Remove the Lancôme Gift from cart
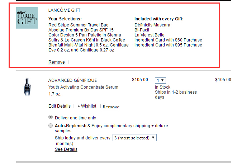The image size is (237, 163). [x=57, y=62]
